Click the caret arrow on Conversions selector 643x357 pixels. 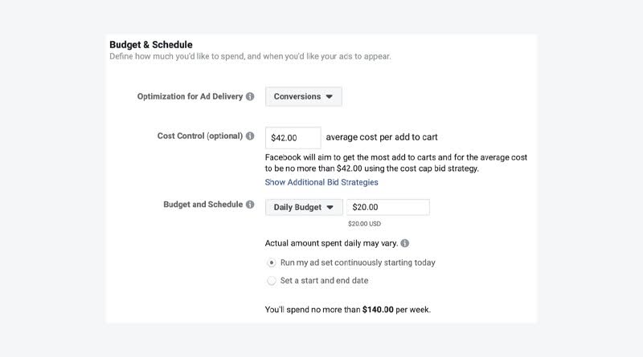pyautogui.click(x=330, y=96)
